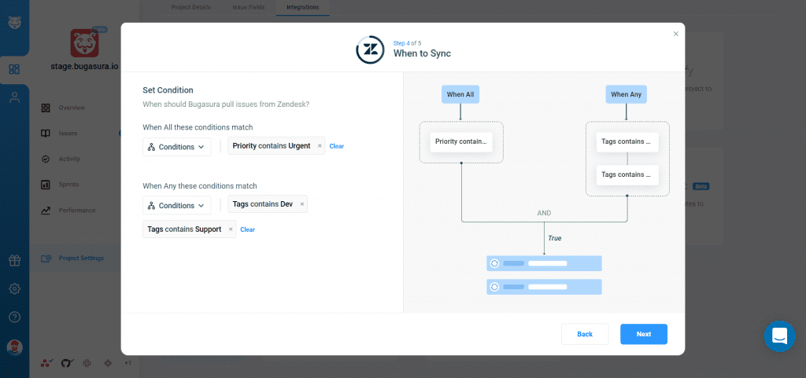Screen dimensions: 806x378
Task: Go Back to the previous step
Action: pyautogui.click(x=585, y=334)
